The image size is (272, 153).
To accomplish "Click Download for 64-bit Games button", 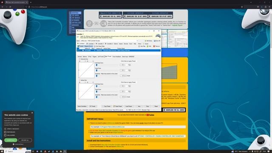I will pyautogui.click(x=160, y=16).
